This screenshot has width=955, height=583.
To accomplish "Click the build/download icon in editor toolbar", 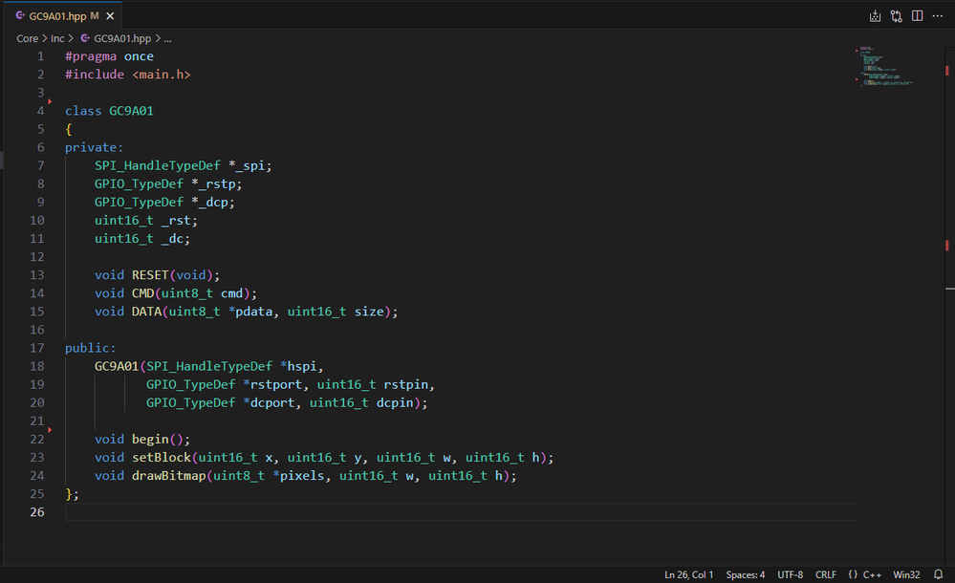I will [x=876, y=16].
